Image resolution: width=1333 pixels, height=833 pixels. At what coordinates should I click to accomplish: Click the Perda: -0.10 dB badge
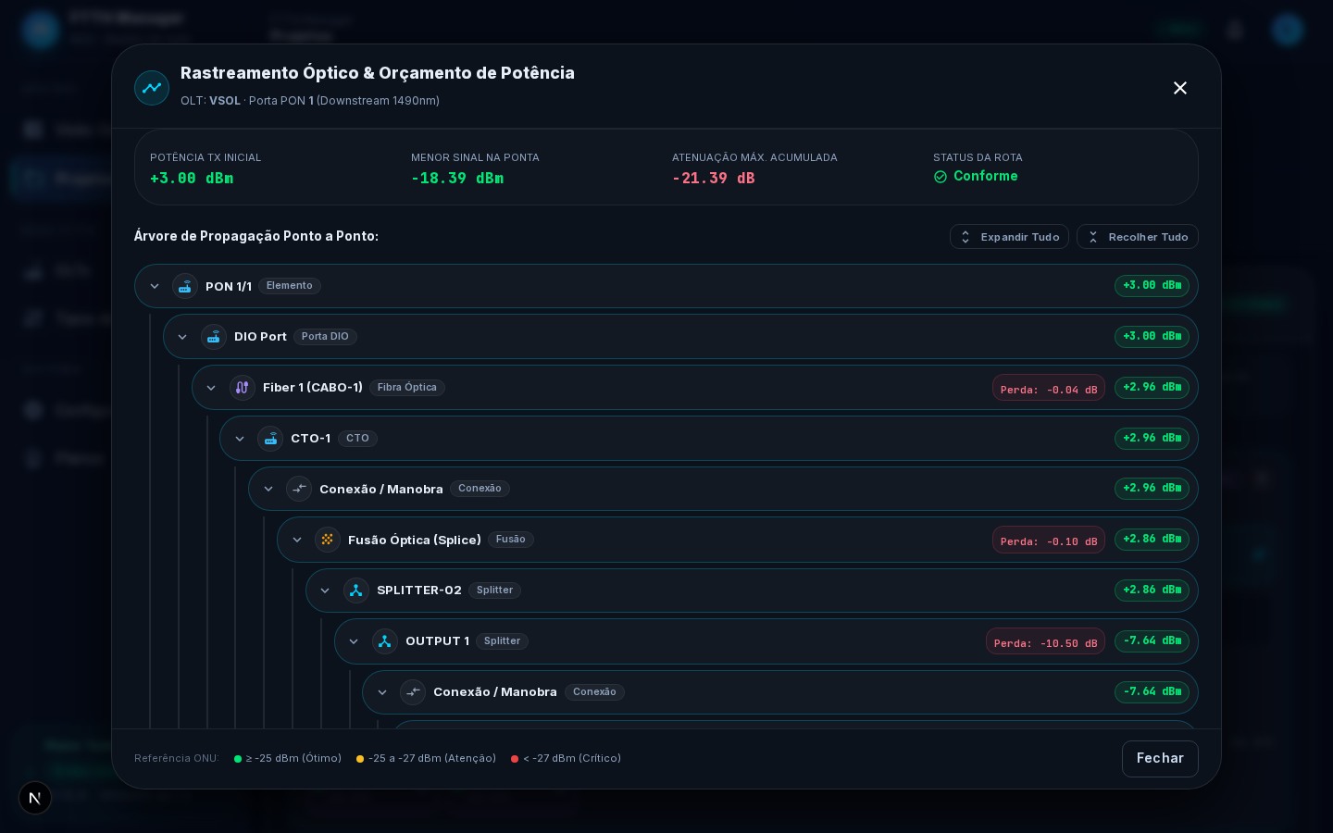point(1049,540)
